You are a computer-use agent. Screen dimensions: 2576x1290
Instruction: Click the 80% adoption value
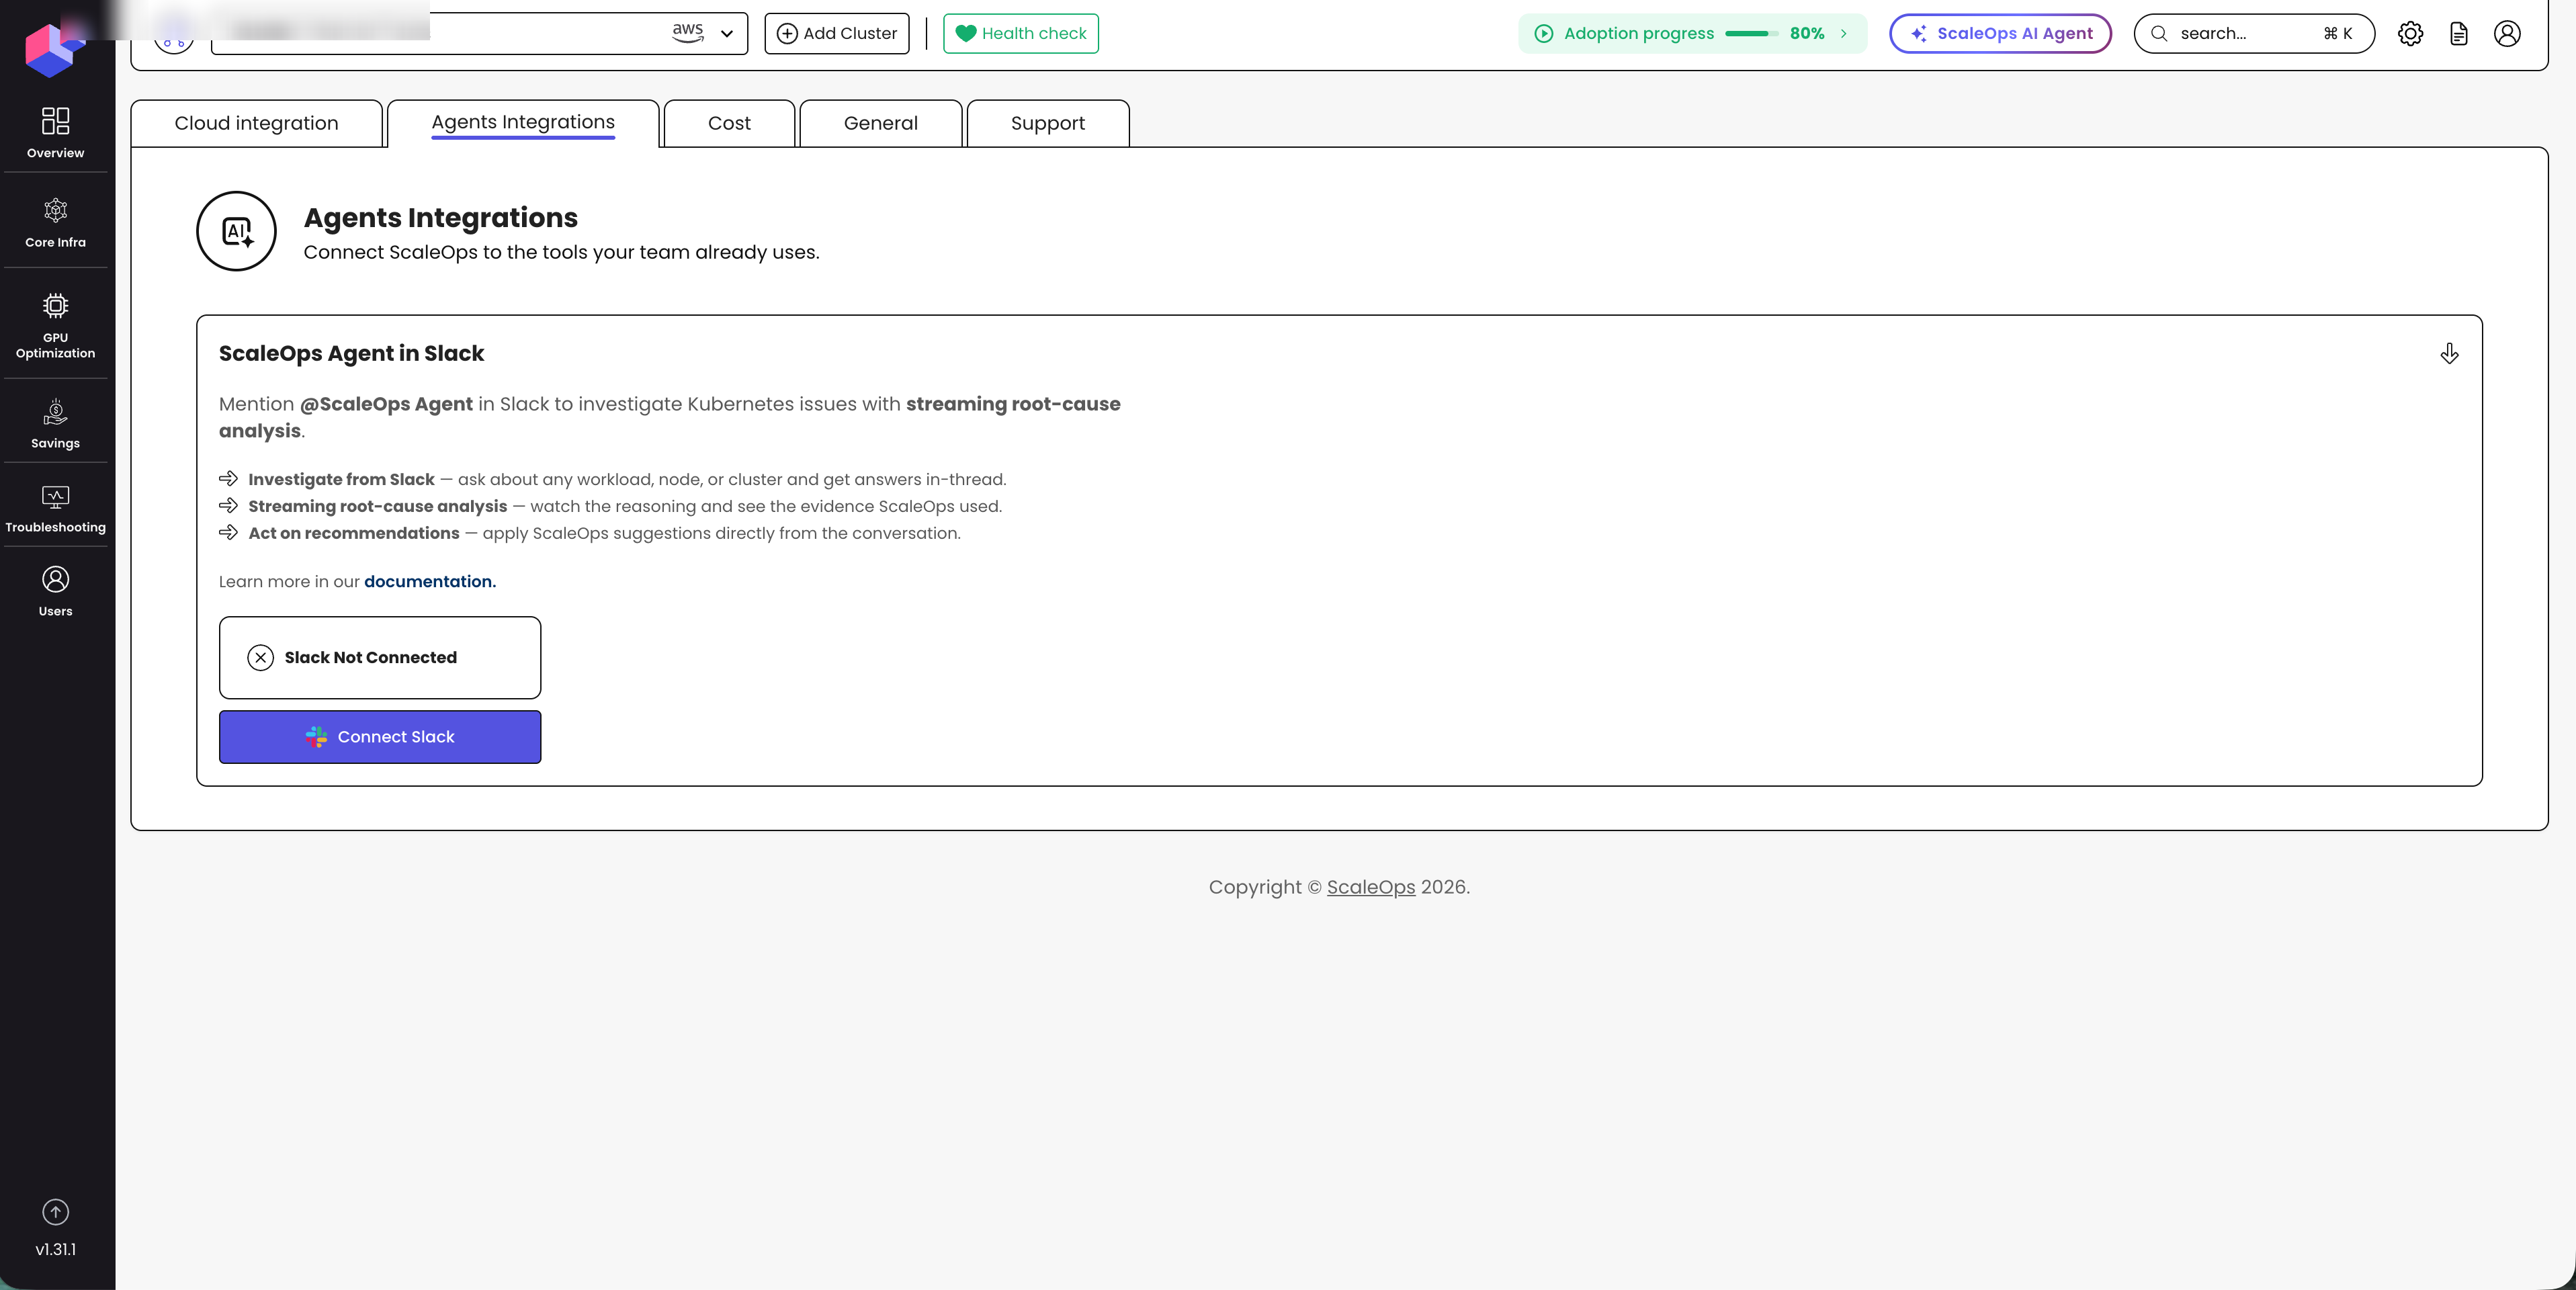click(1807, 34)
